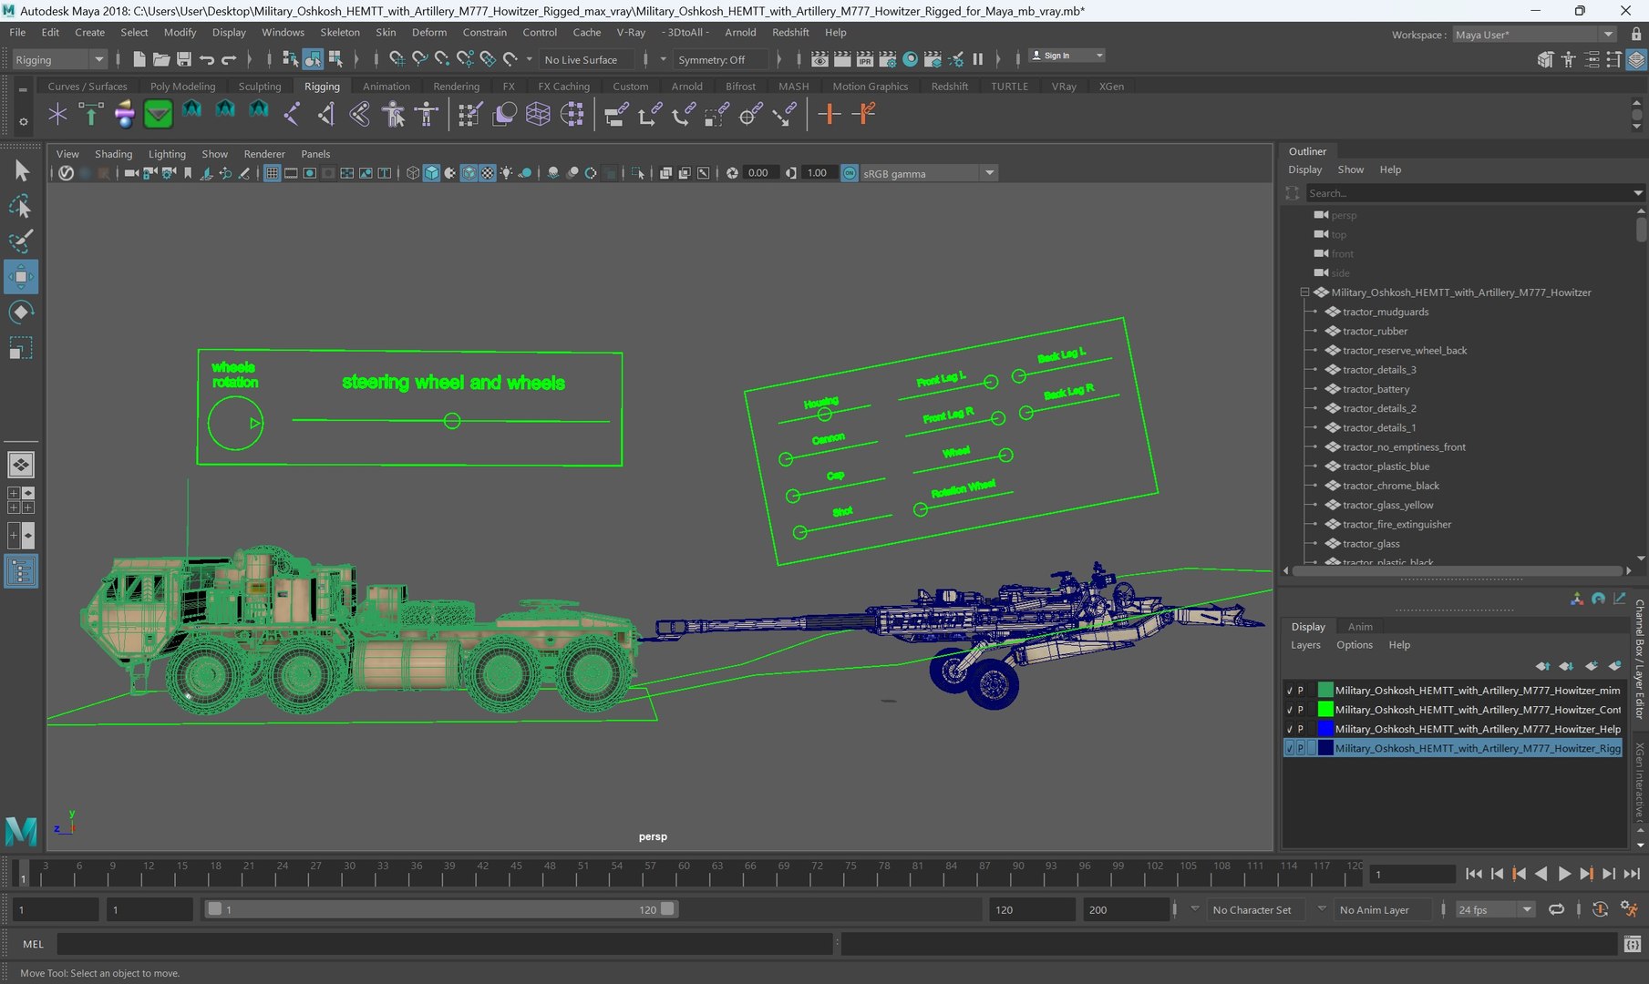
Task: Click the Redo arrow icon
Action: pos(229,59)
